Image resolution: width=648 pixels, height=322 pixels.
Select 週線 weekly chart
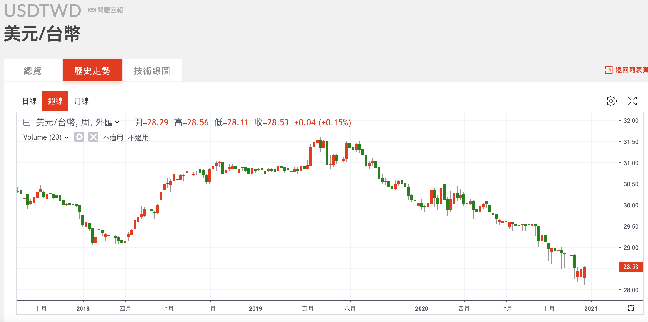[55, 101]
